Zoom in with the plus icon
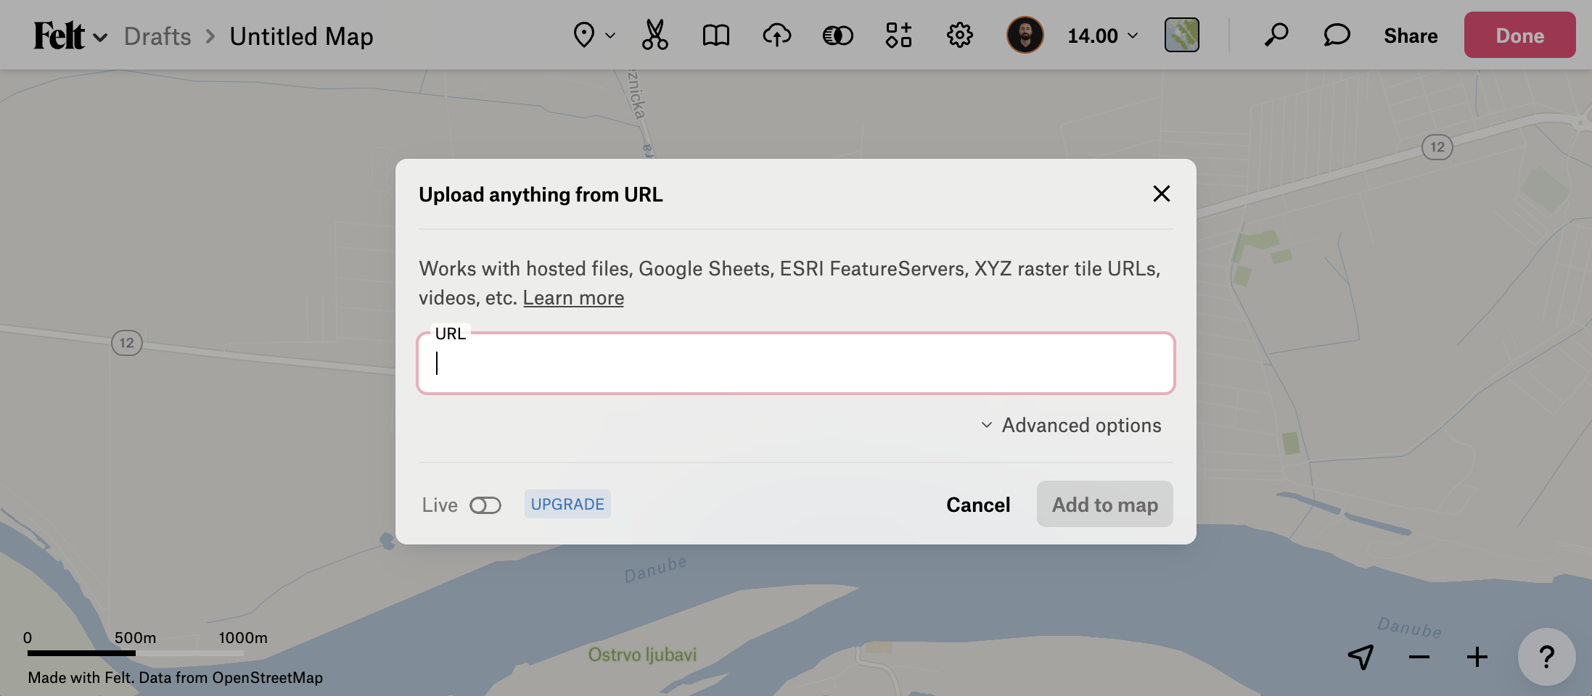1592x696 pixels. 1477,657
